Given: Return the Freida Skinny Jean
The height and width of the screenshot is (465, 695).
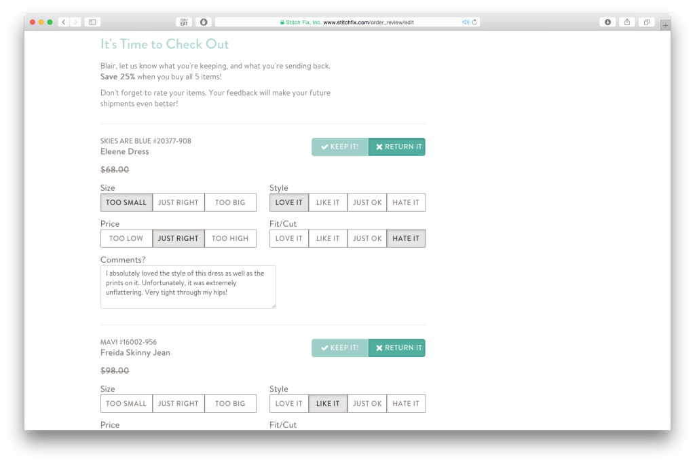Looking at the screenshot, I should pyautogui.click(x=396, y=348).
